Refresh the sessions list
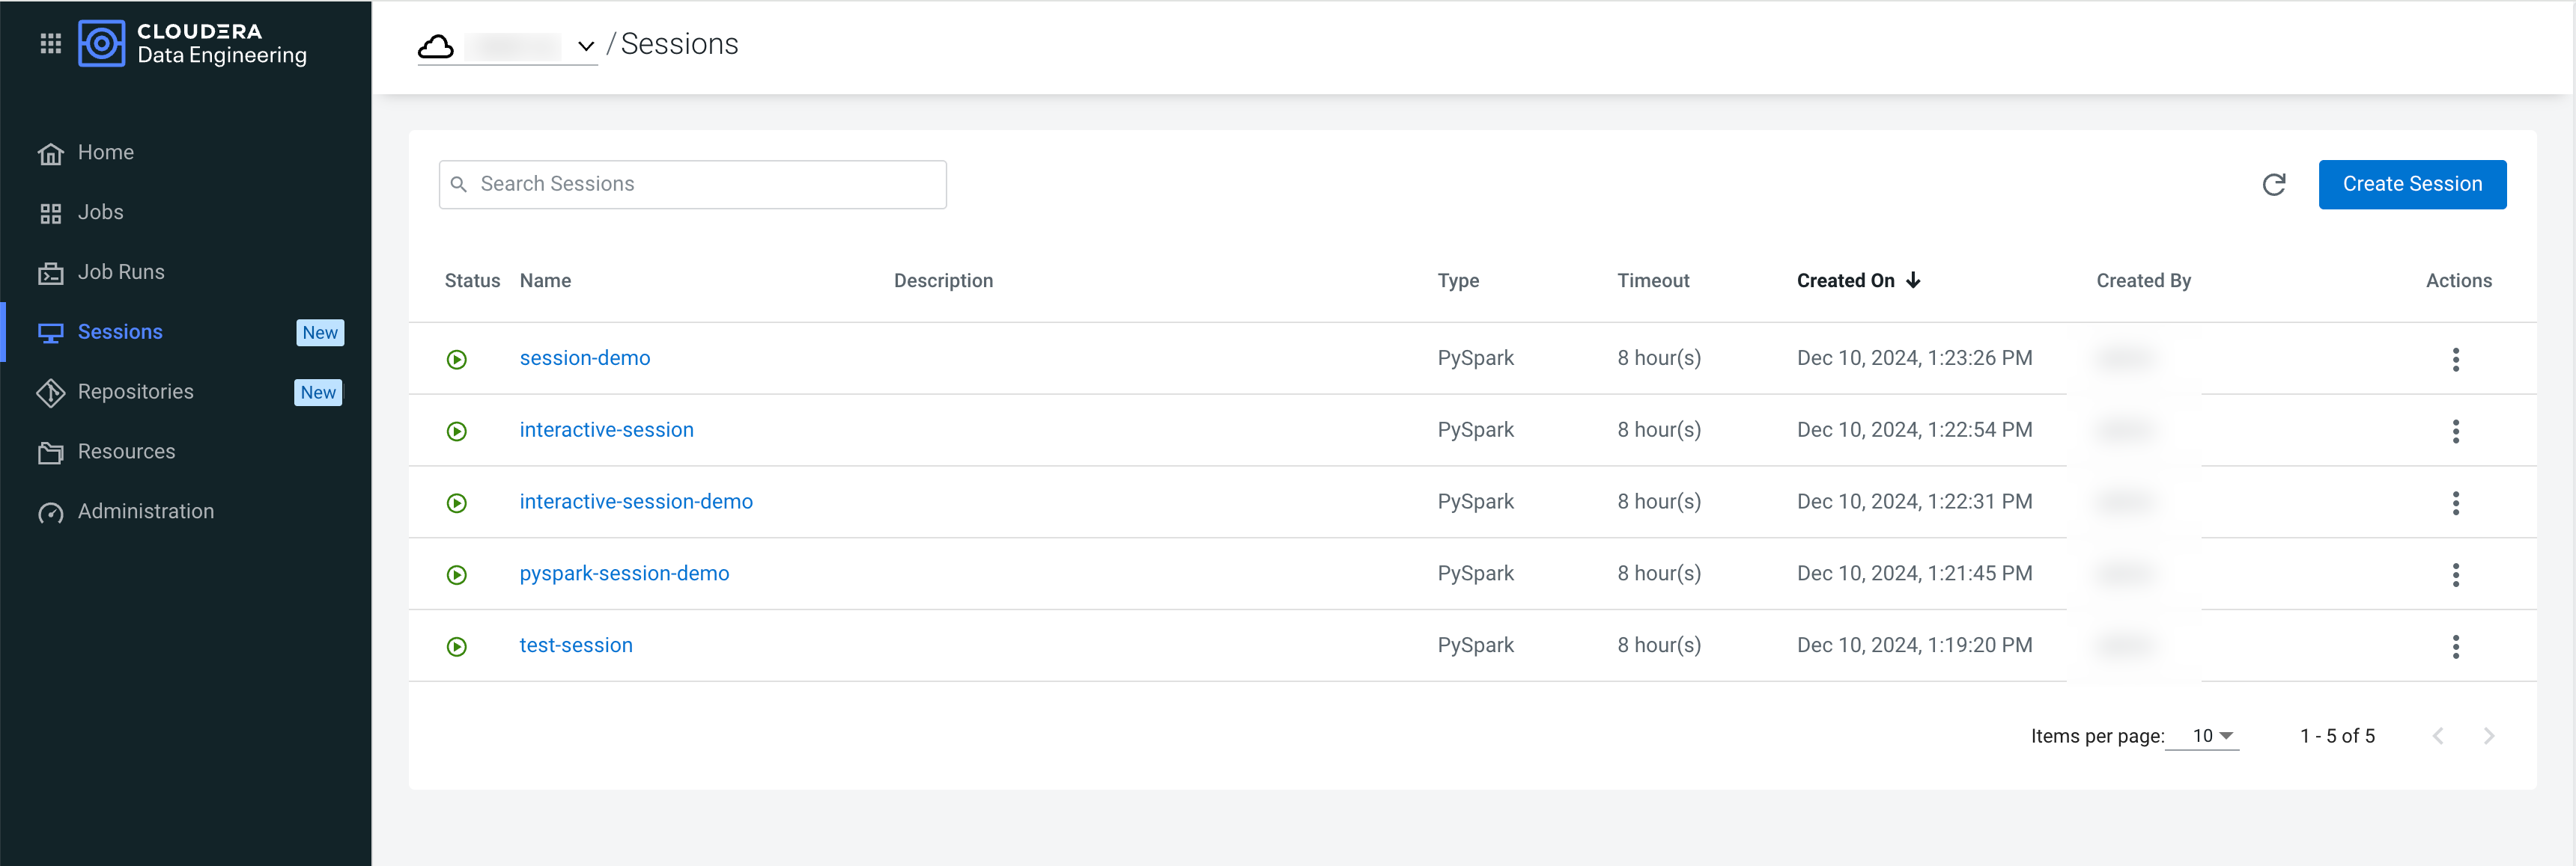This screenshot has width=2576, height=866. pyautogui.click(x=2273, y=185)
